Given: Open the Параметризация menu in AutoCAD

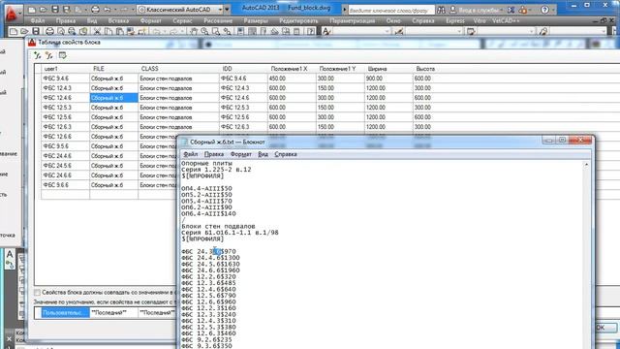Looking at the screenshot, I should (x=353, y=20).
